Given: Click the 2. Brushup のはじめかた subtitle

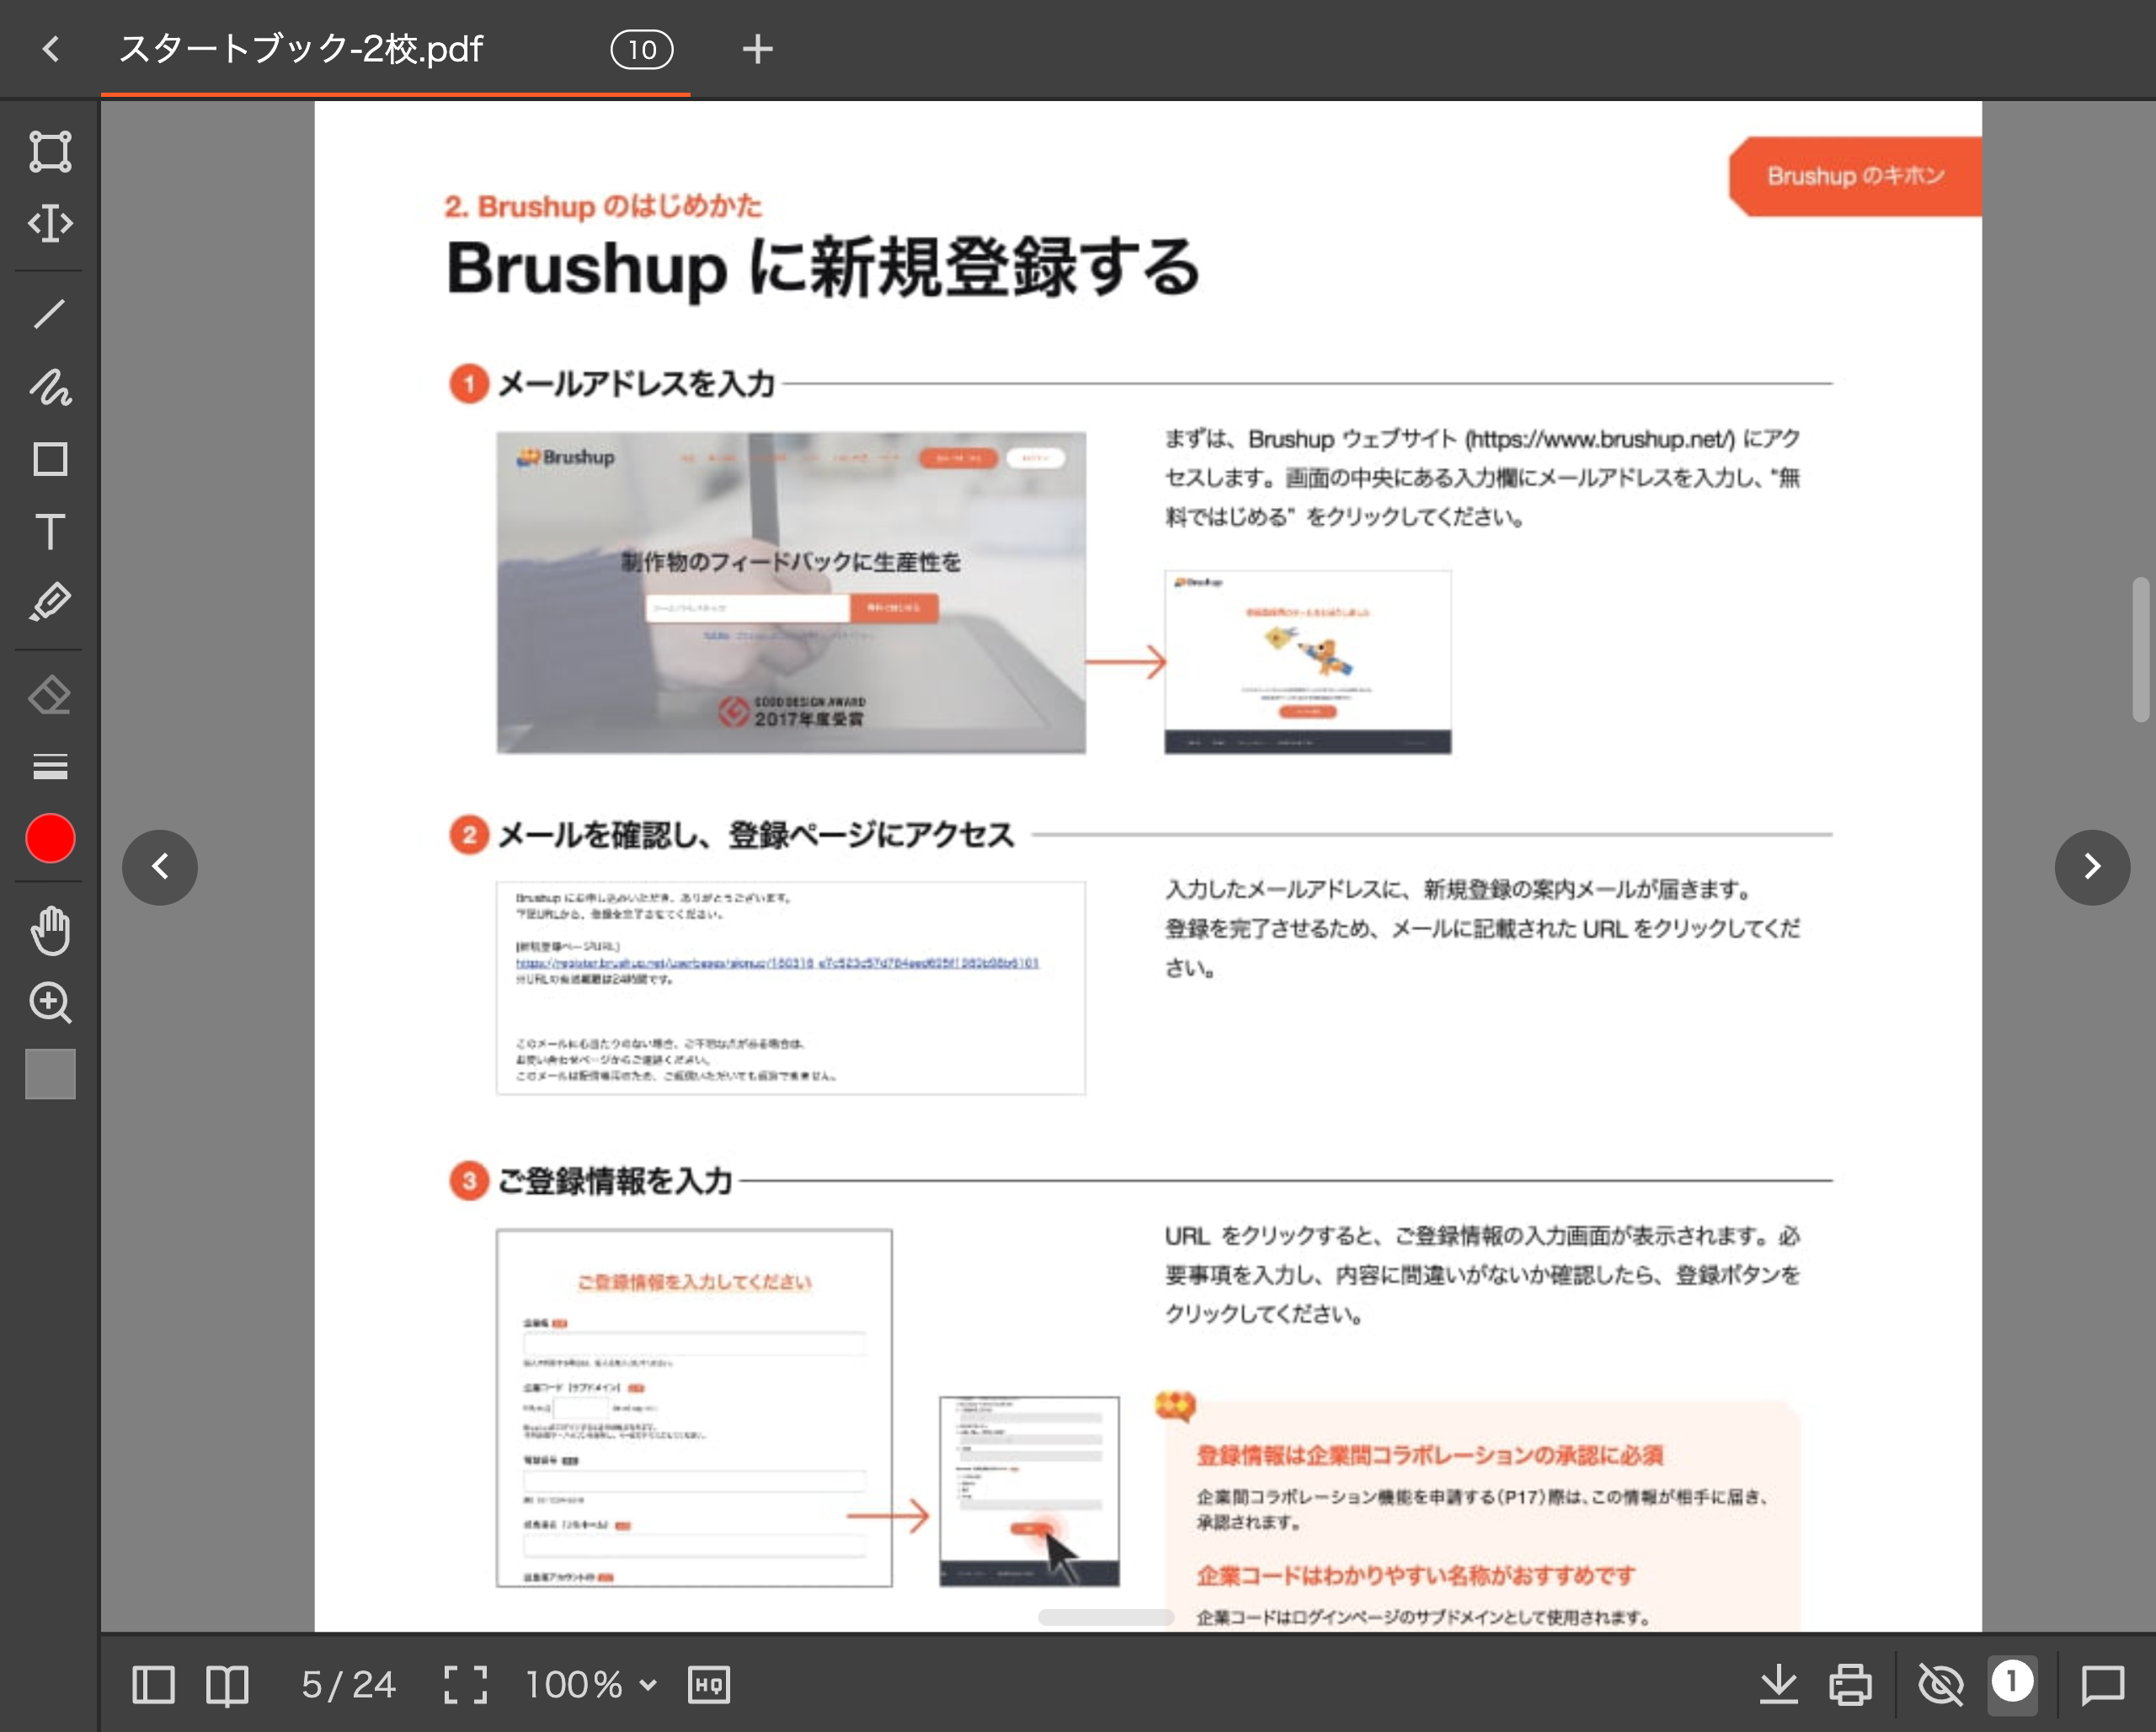Looking at the screenshot, I should pos(603,206).
